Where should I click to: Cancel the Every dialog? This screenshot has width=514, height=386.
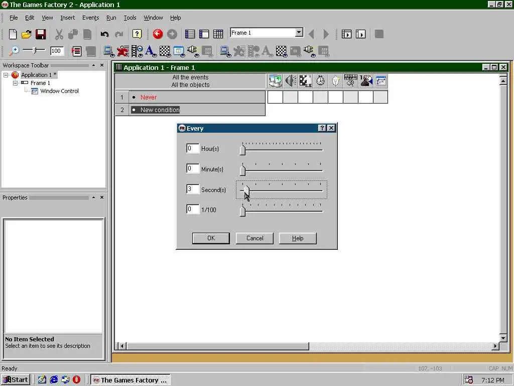pyautogui.click(x=254, y=238)
